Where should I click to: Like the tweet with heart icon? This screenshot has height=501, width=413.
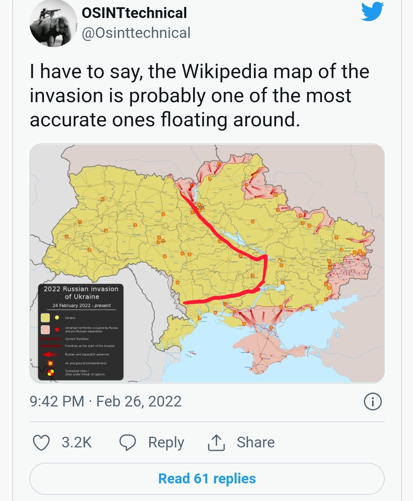[41, 442]
